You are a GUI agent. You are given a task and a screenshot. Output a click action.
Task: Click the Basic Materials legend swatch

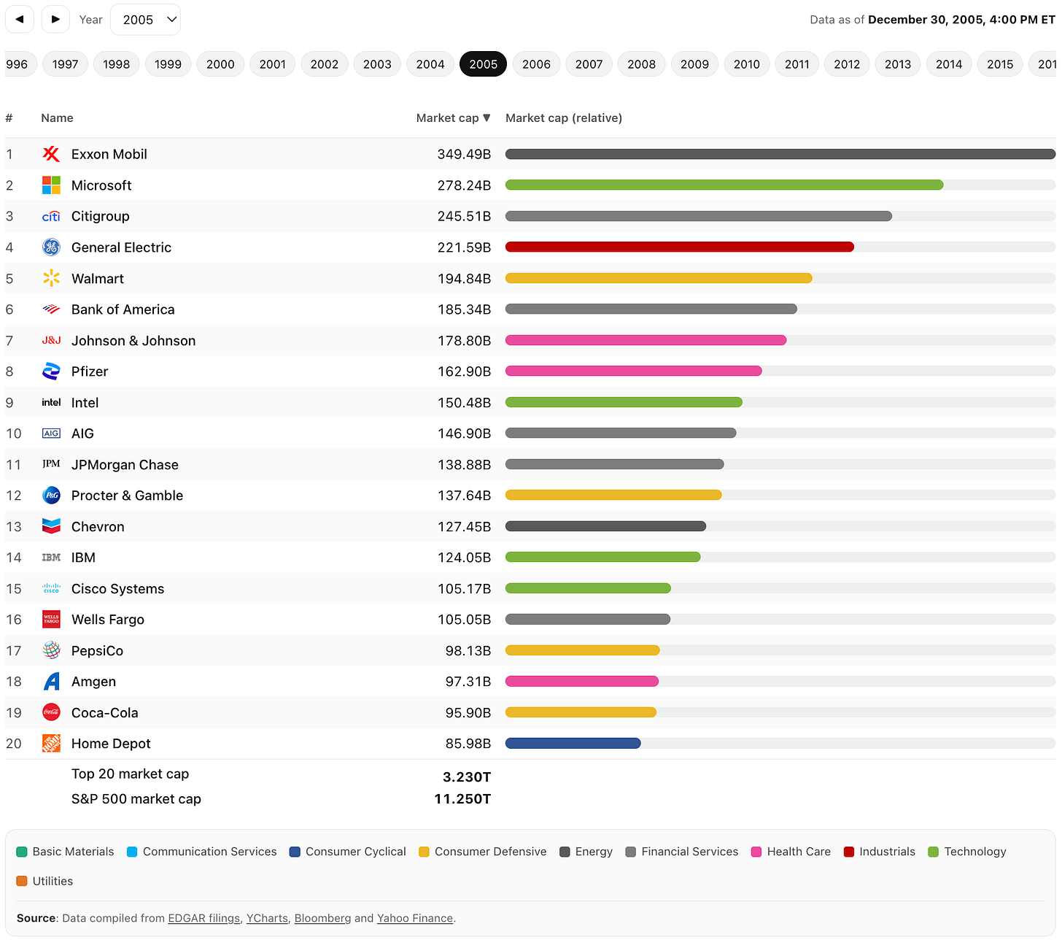22,852
